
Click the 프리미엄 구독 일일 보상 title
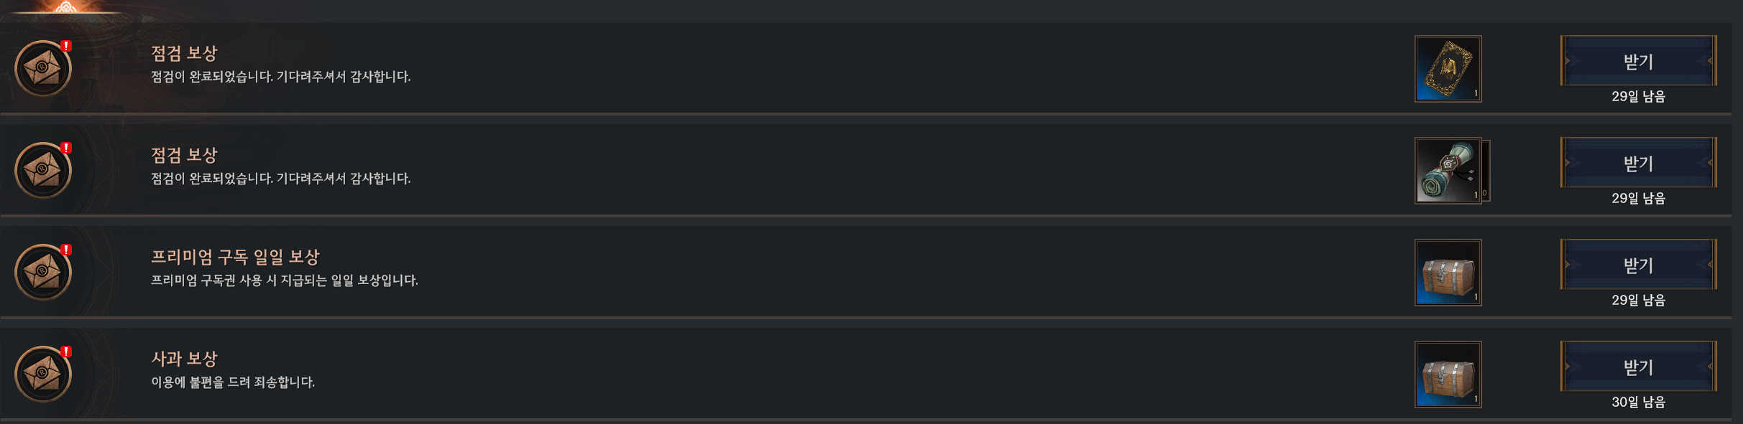235,257
